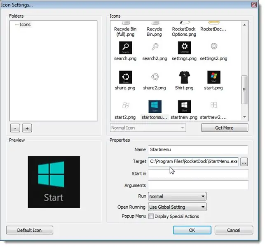Image resolution: width=265 pixels, height=247 pixels.
Task: Open the Run dropdown
Action: coord(177,196)
